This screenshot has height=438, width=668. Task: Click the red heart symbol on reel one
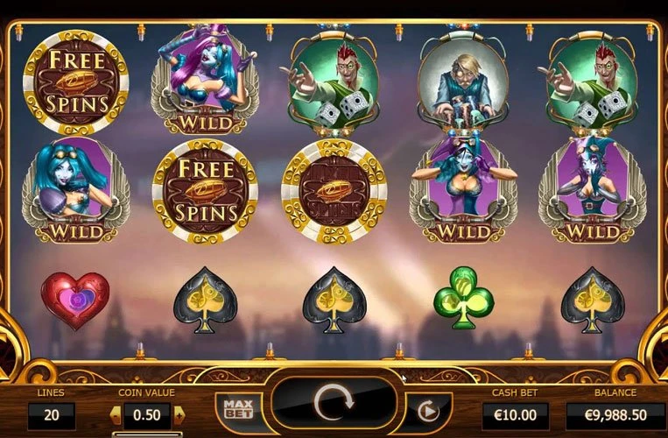pos(75,300)
